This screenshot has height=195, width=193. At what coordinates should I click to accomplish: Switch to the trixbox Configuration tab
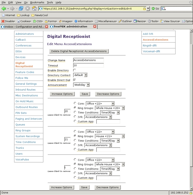click(x=23, y=26)
